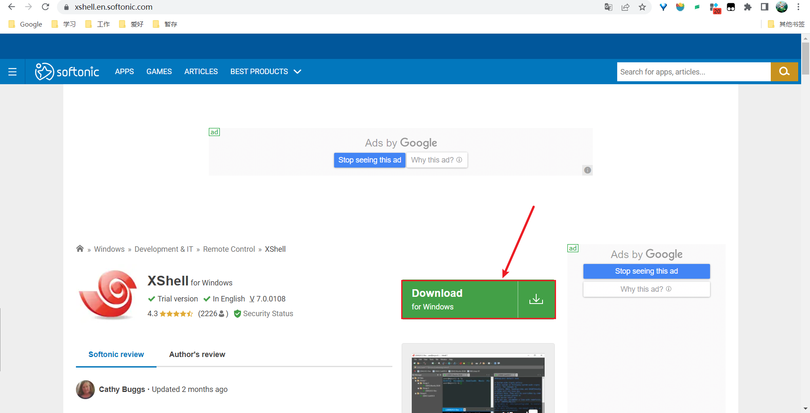Open the Development & IT breadcrumb link

(x=164, y=249)
